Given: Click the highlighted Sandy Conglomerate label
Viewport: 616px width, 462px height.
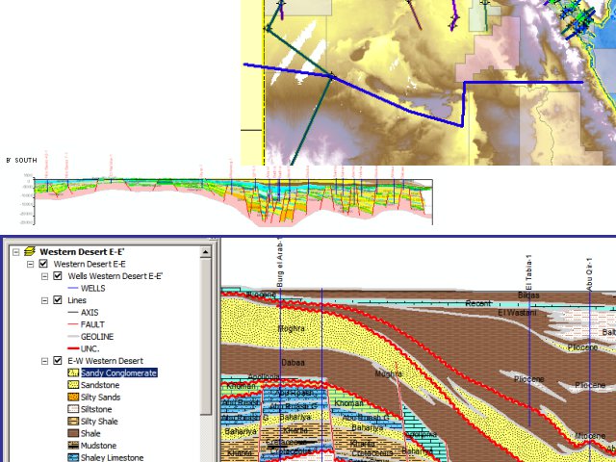Looking at the screenshot, I should point(119,372).
